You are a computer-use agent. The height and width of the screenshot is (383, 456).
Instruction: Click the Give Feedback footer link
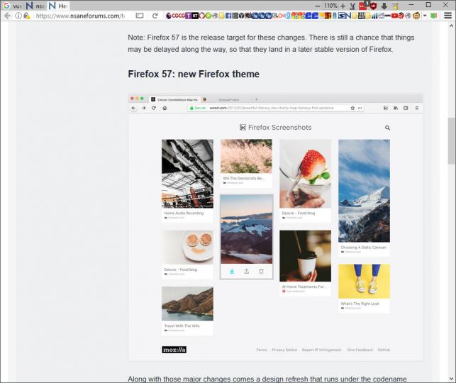pos(360,350)
